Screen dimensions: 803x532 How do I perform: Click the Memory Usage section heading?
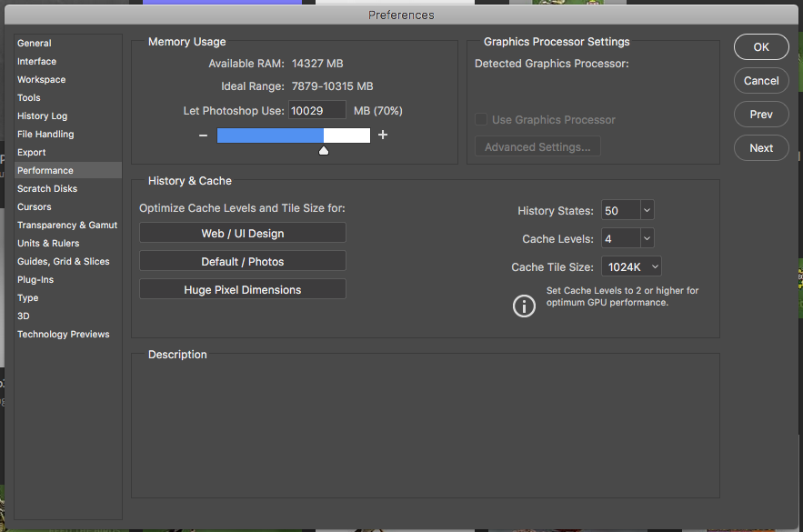tap(187, 42)
